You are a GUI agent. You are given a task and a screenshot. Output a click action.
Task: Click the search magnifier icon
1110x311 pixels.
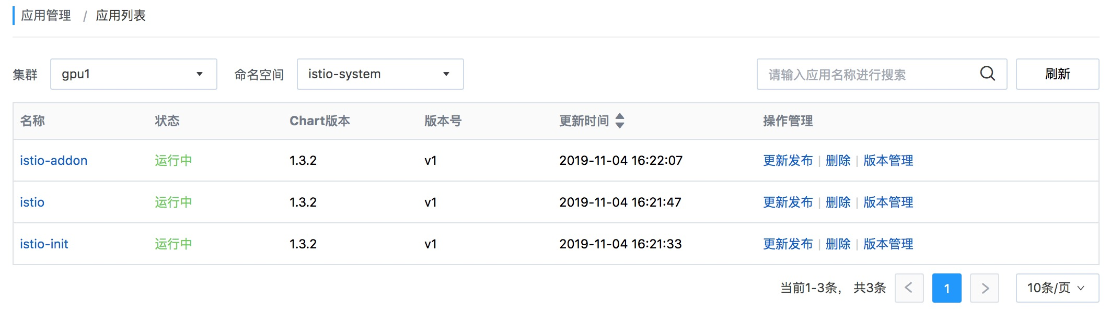pos(987,74)
